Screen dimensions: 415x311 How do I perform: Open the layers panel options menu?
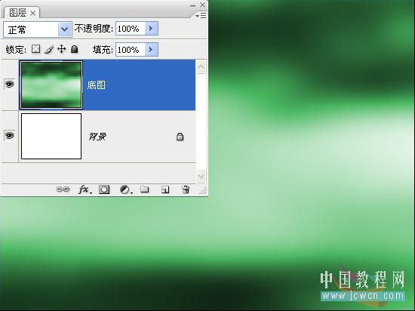pyautogui.click(x=201, y=16)
